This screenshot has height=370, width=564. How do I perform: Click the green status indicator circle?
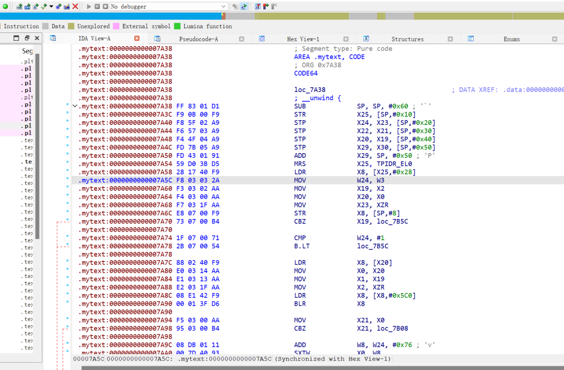click(5, 6)
